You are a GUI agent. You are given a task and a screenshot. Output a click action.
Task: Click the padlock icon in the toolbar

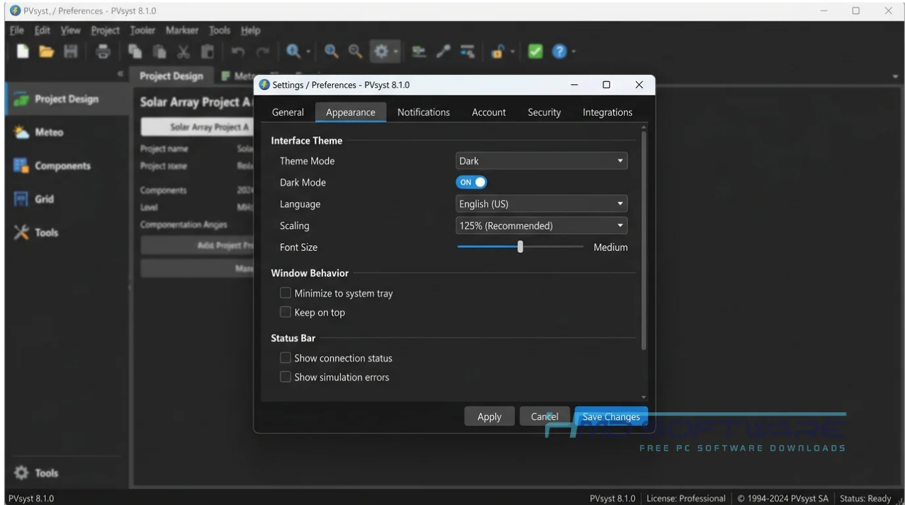(x=498, y=51)
